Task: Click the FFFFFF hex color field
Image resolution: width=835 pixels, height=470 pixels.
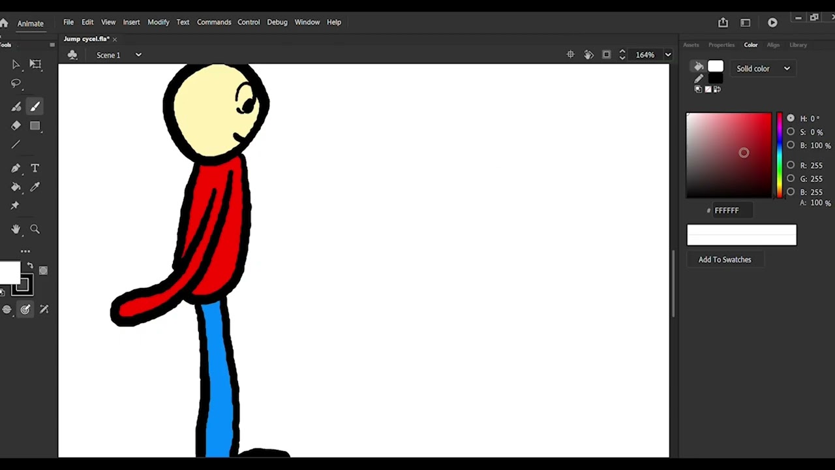Action: coord(733,210)
